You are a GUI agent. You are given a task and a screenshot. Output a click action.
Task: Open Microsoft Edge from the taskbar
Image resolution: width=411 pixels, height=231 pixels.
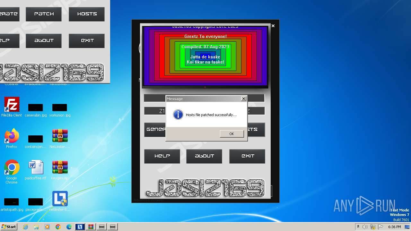coord(69,227)
